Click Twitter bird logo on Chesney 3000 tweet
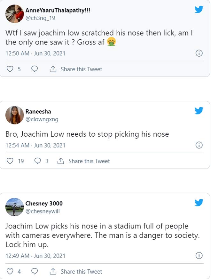211x279 pixels. pos(199,203)
